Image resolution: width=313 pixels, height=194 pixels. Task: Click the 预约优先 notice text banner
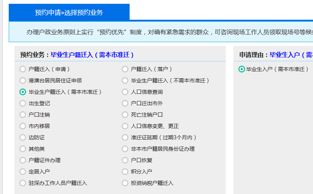161,32
